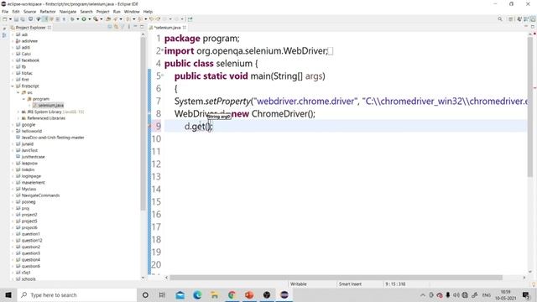This screenshot has width=537, height=302.
Task: Click the Windows Start button
Action: pyautogui.click(x=8, y=294)
